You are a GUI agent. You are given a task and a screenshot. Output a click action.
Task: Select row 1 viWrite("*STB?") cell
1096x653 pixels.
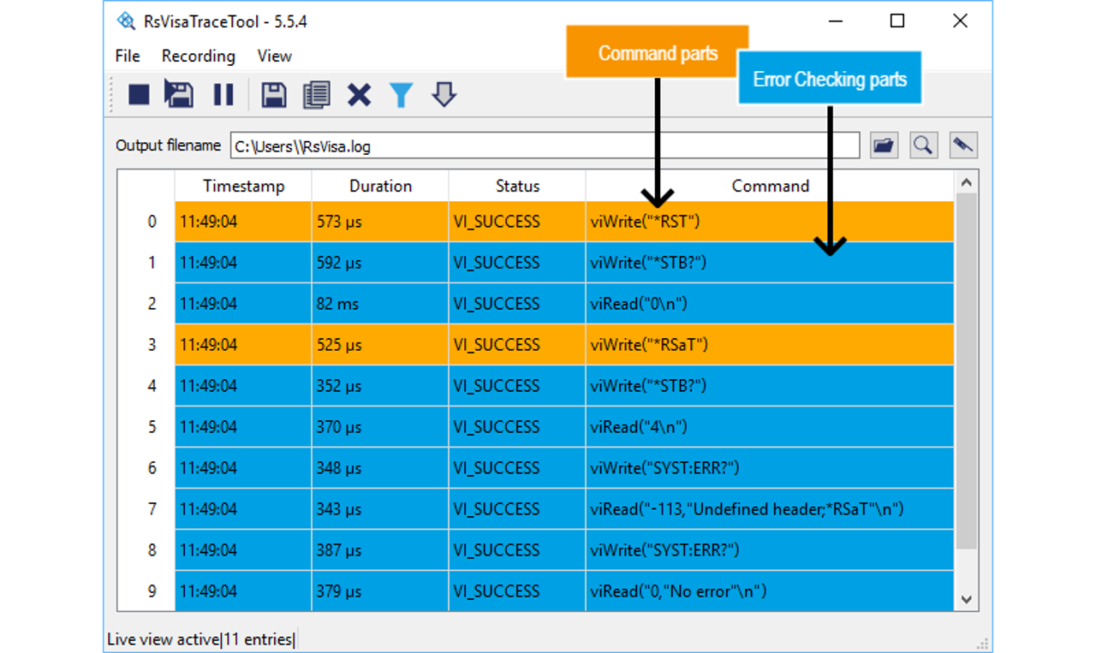coord(770,263)
